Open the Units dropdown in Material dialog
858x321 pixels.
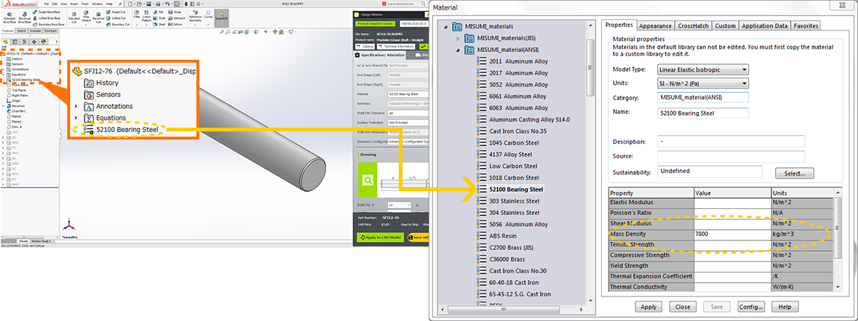(703, 84)
